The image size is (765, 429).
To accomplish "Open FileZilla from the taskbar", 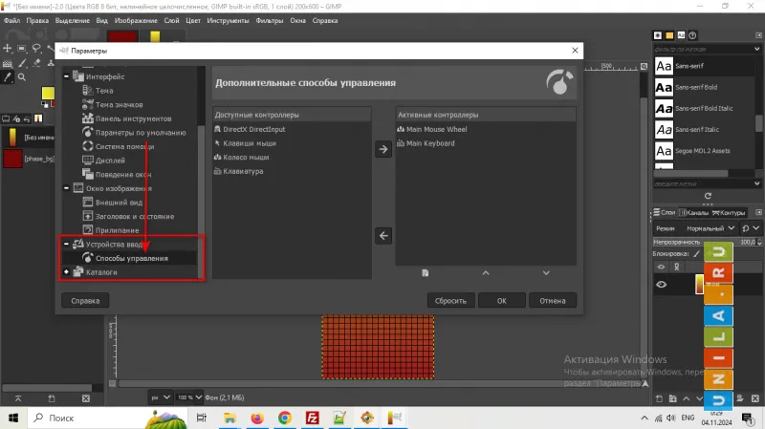I will pos(312,418).
